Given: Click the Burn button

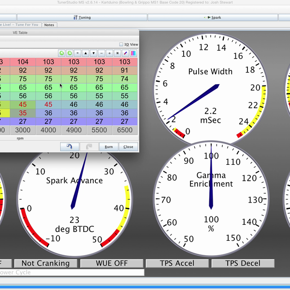Looking at the screenshot, I should point(109,146).
